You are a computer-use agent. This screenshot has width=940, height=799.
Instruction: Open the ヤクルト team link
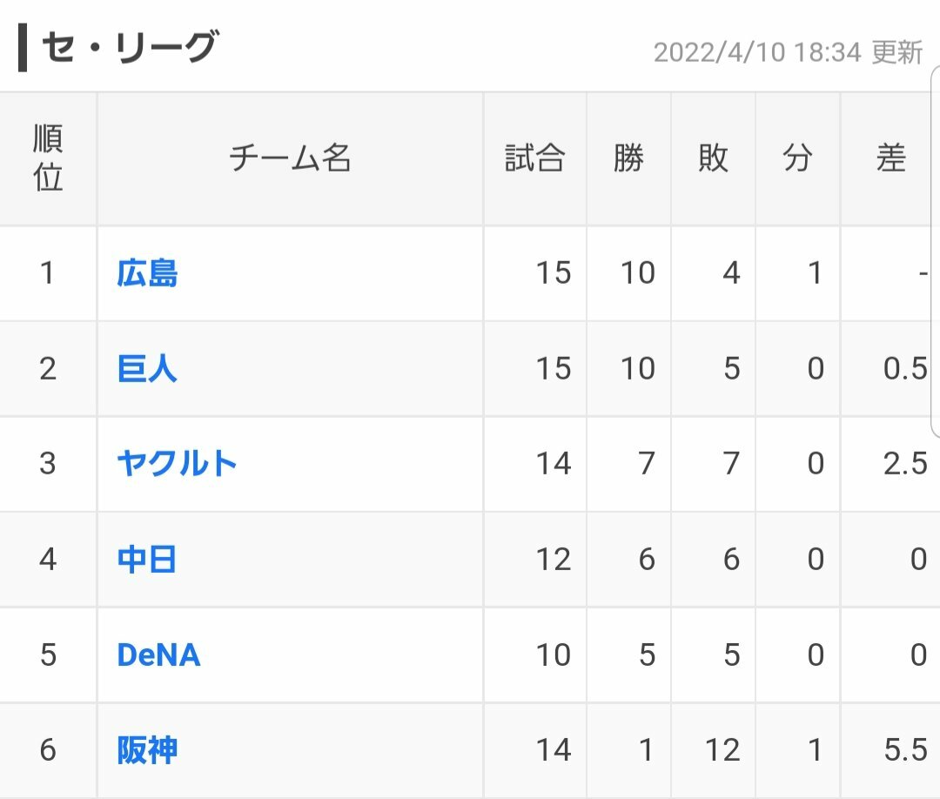tap(177, 464)
